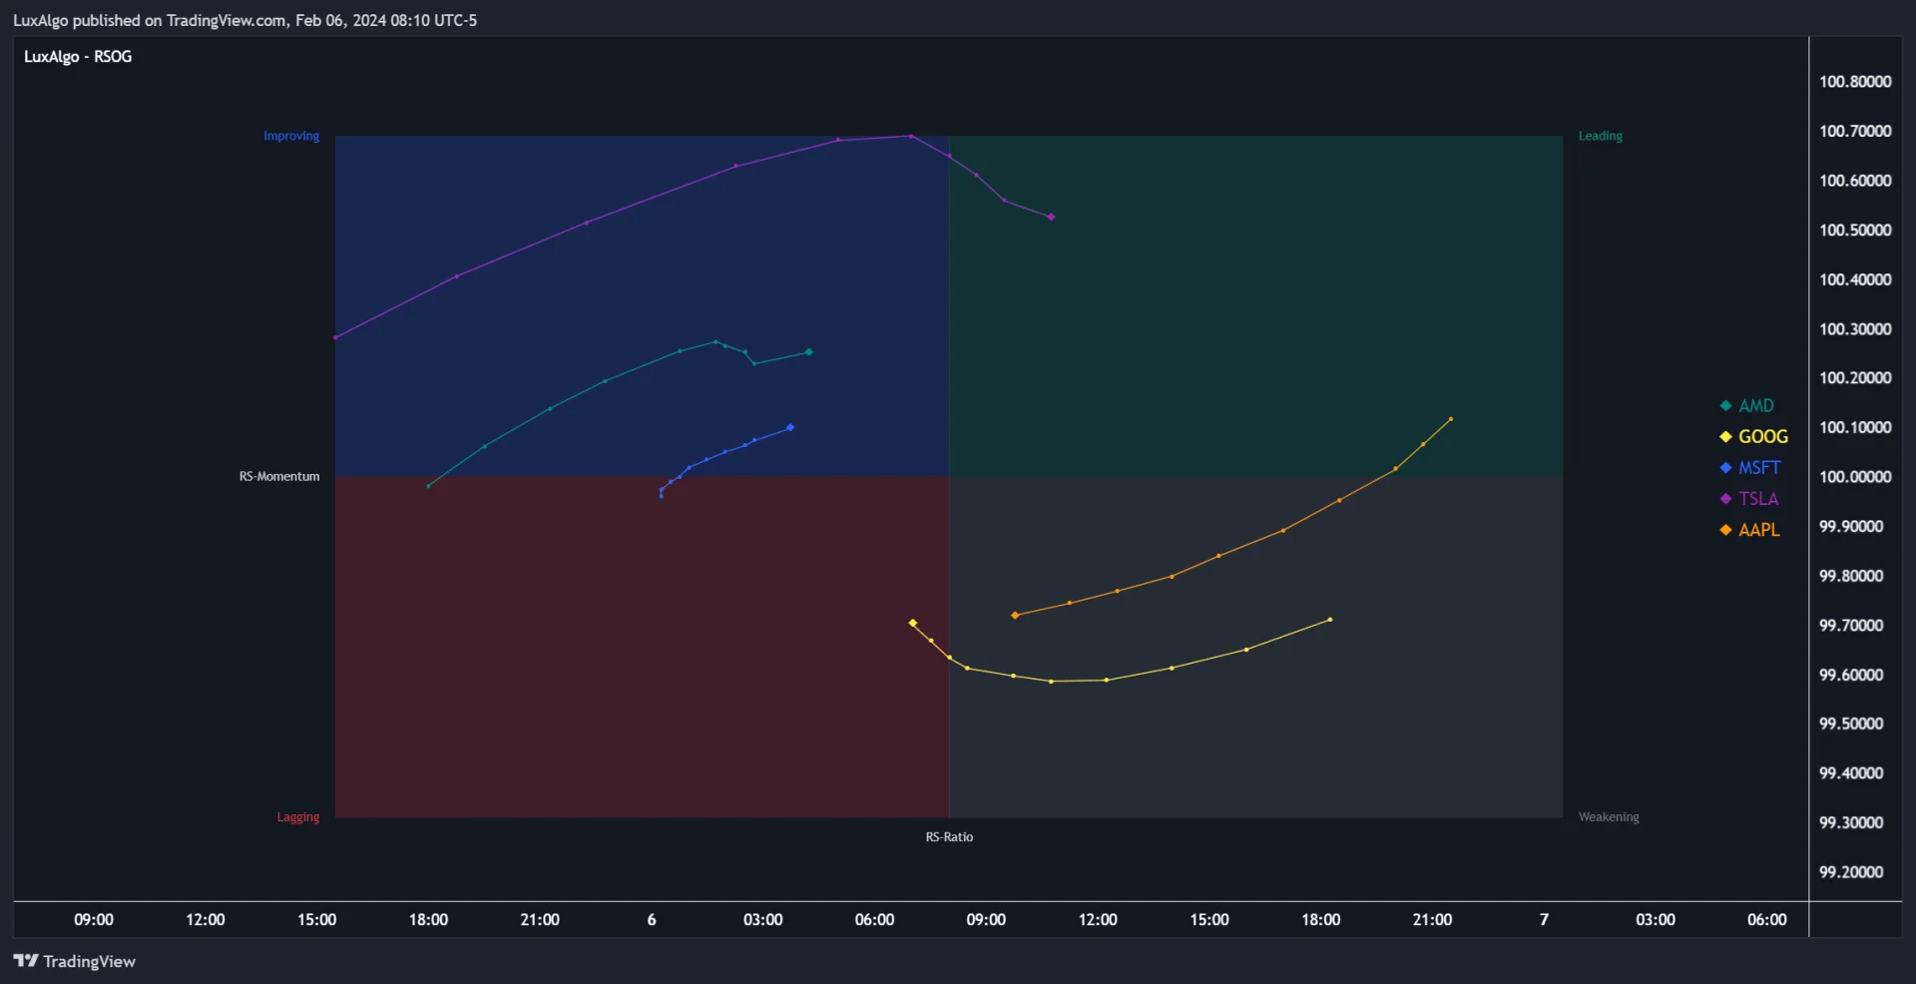
Task: Click the GOOG legend diamond marker
Action: click(1725, 436)
